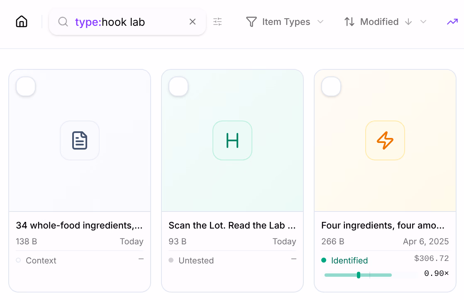Focus the search field 'type:hook lab'
This screenshot has height=300, width=464.
point(127,22)
